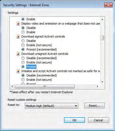Click the down arrow of vertical scrollbar

coord(102,82)
